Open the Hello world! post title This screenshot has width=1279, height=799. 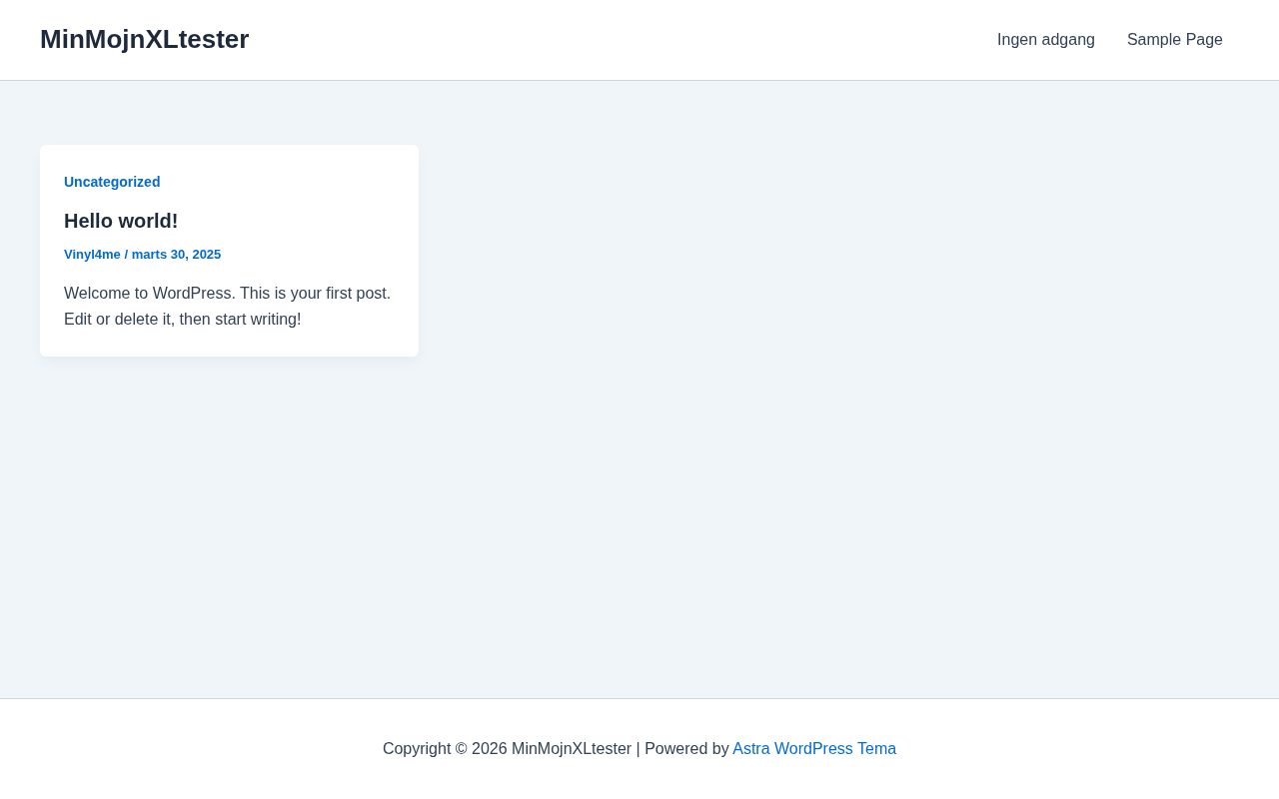[x=121, y=221]
